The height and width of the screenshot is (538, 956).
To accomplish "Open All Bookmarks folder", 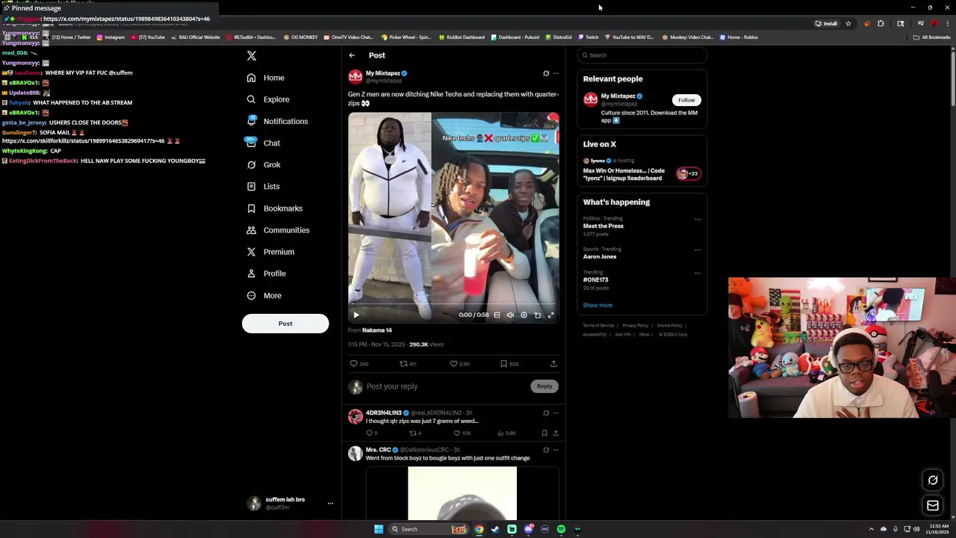I will pyautogui.click(x=932, y=37).
